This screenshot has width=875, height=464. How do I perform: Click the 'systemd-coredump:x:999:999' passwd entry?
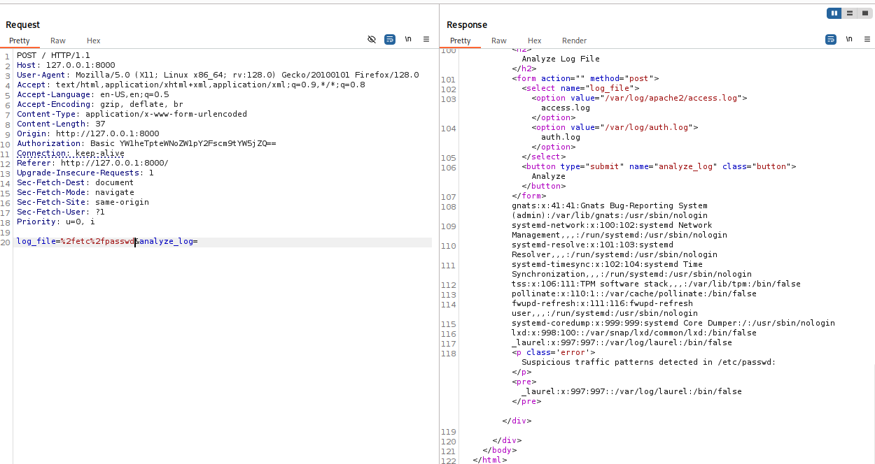[x=673, y=324]
